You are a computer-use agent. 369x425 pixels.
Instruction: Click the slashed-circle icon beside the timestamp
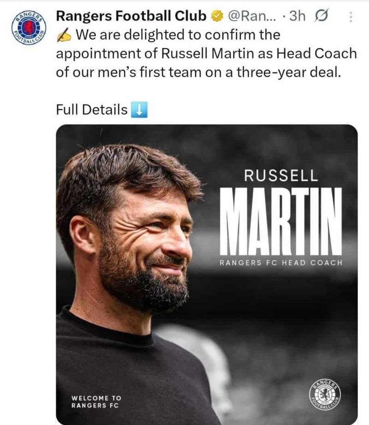(x=319, y=17)
